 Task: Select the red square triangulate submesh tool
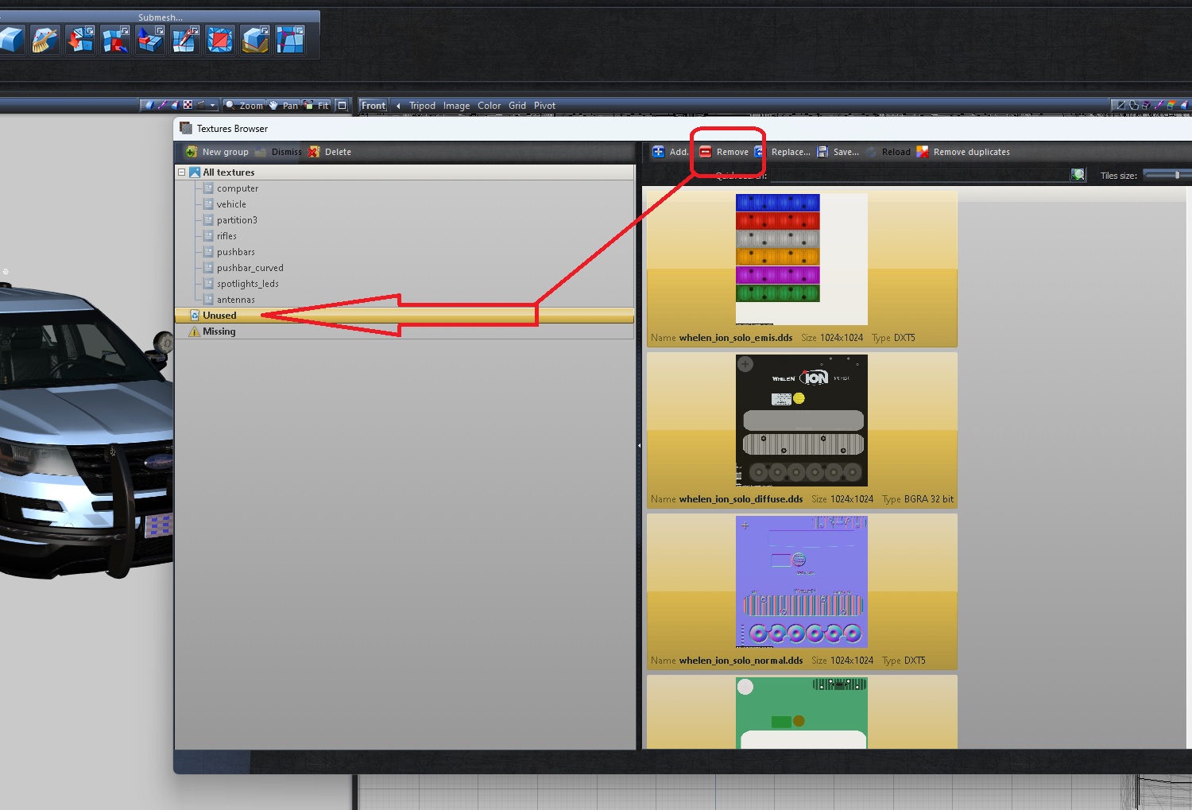tap(219, 40)
